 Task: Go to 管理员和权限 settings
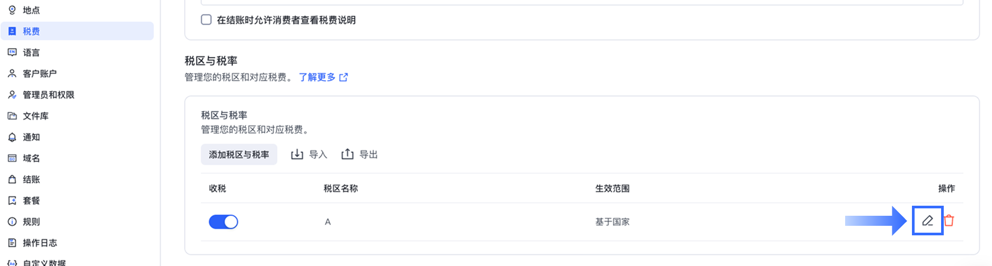click(48, 95)
